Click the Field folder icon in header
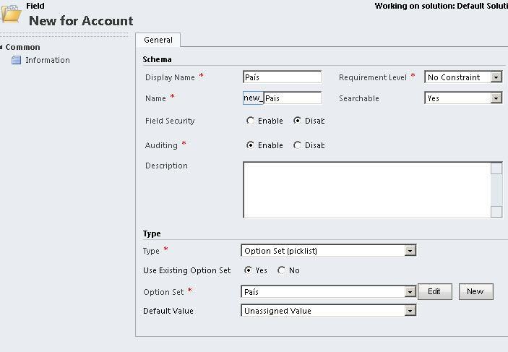508x352 pixels. click(x=11, y=15)
